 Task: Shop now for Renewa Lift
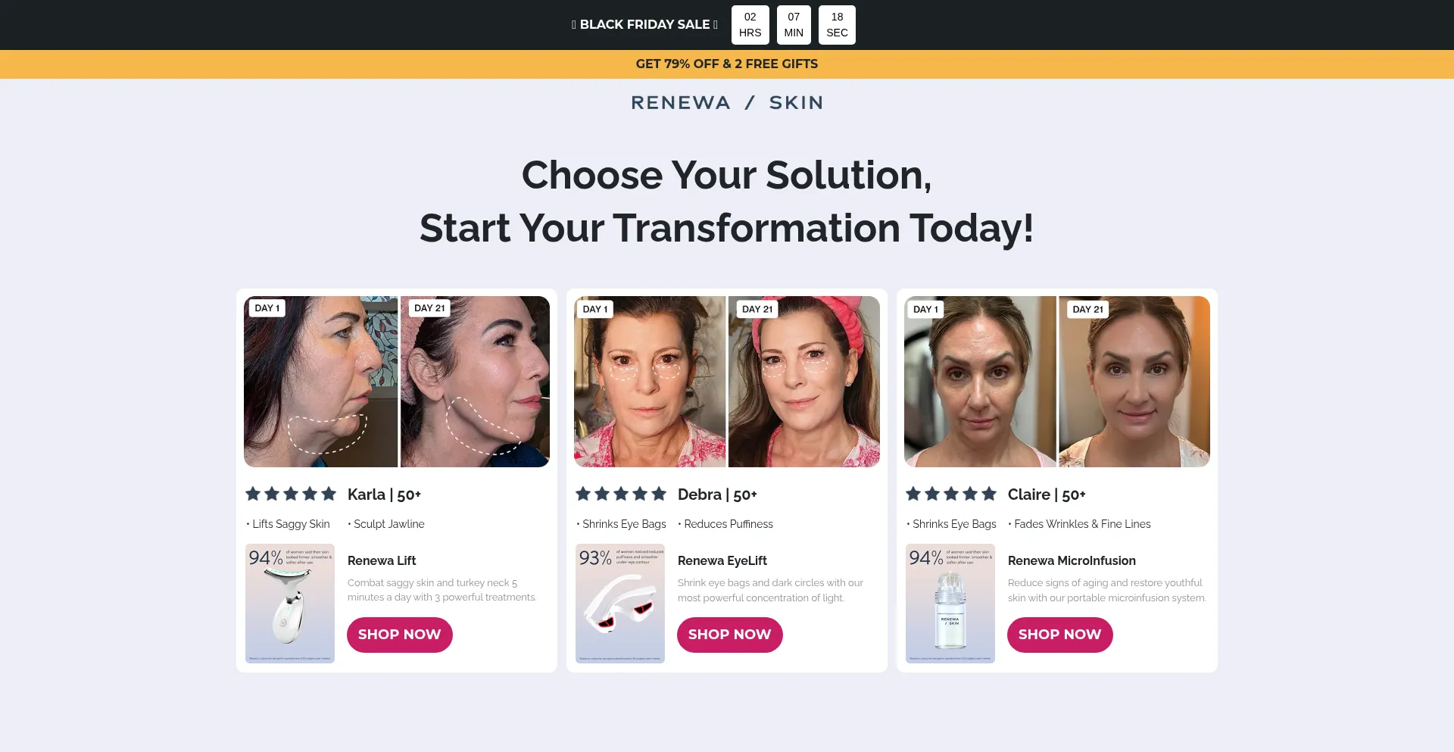400,635
